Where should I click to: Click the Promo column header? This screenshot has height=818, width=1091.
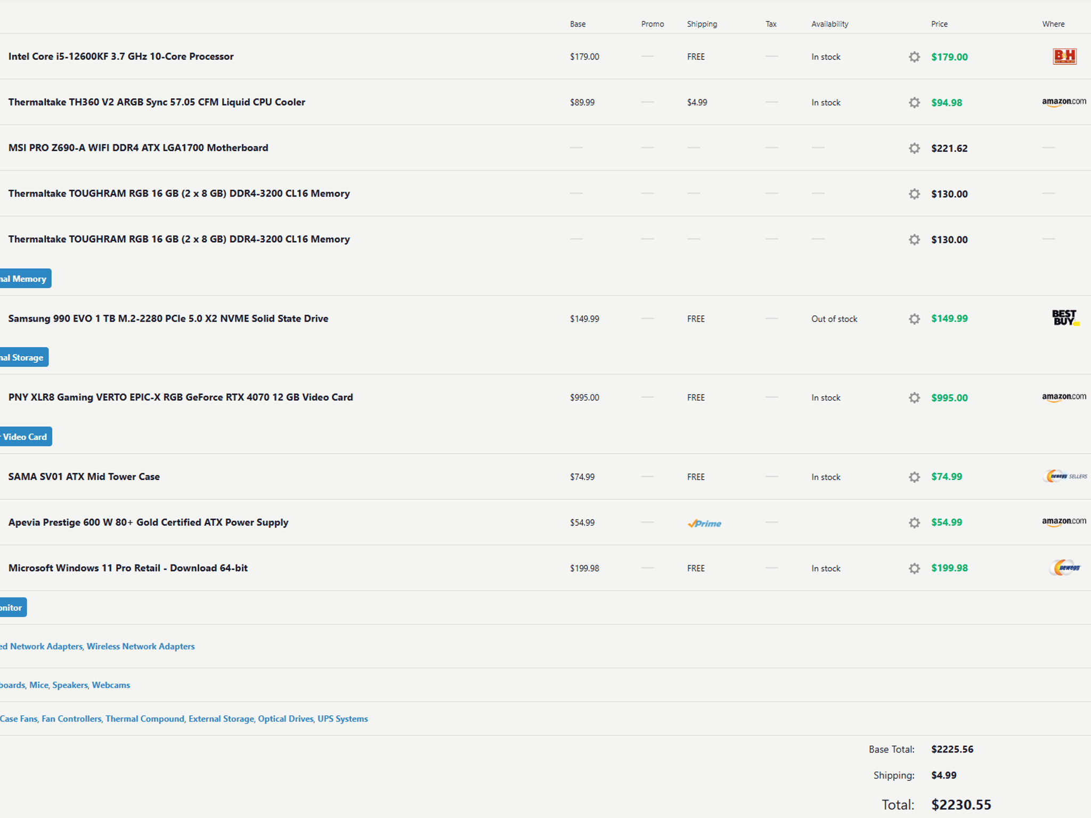pyautogui.click(x=653, y=24)
